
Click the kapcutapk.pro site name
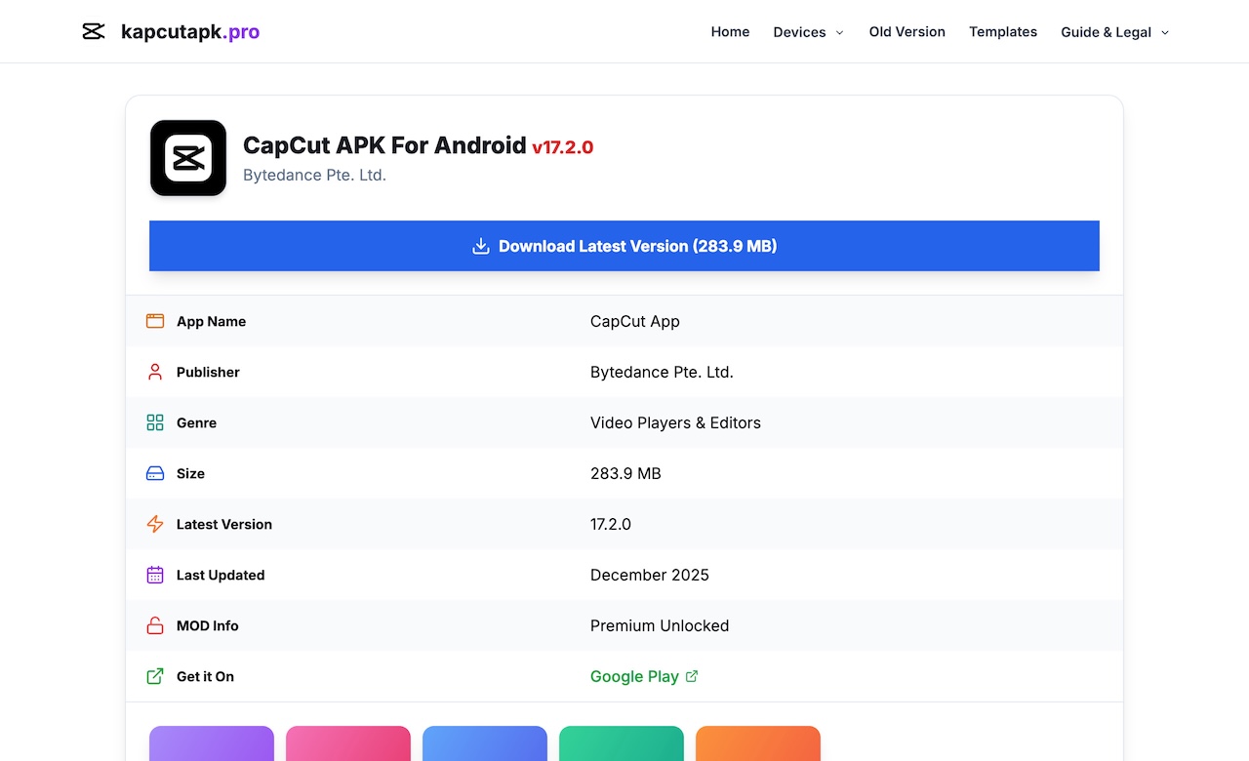[x=190, y=32]
